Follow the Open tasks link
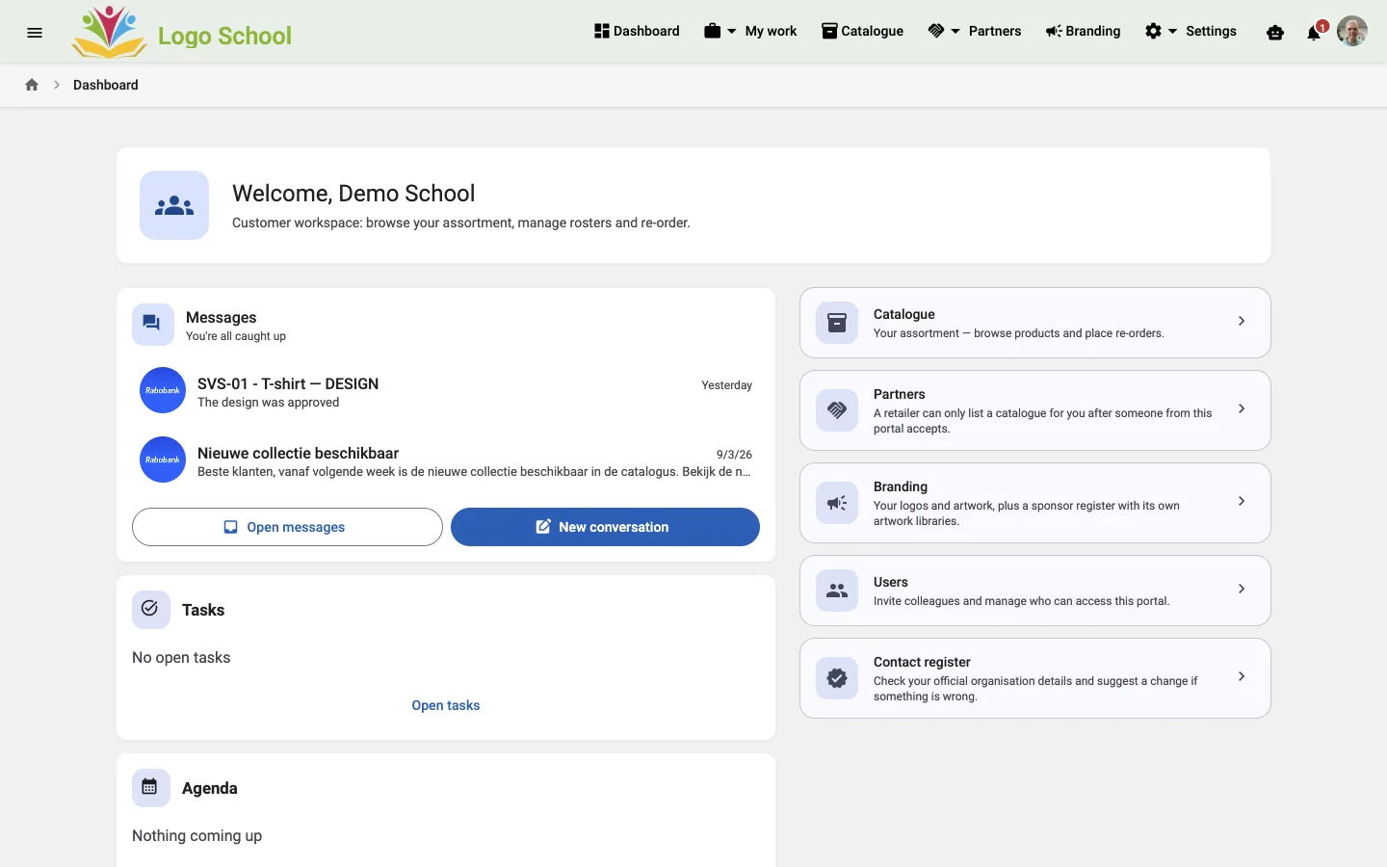The image size is (1387, 867). click(446, 705)
